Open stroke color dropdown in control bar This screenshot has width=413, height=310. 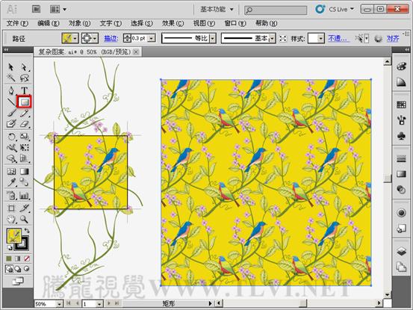(95, 38)
